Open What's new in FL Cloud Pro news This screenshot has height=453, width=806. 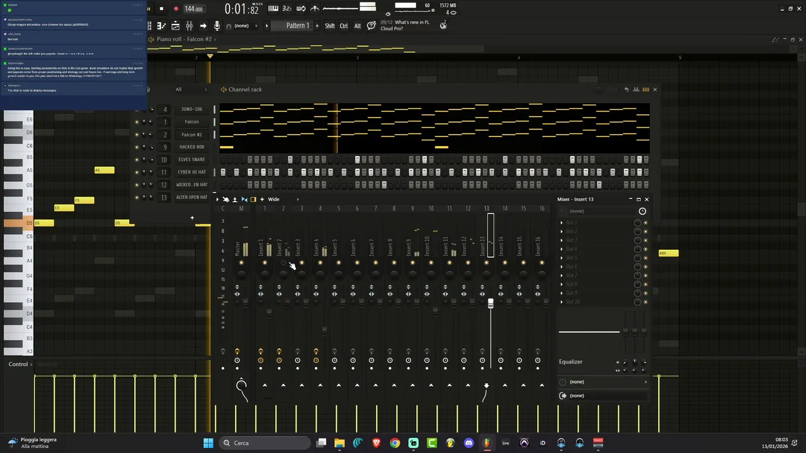coord(405,26)
